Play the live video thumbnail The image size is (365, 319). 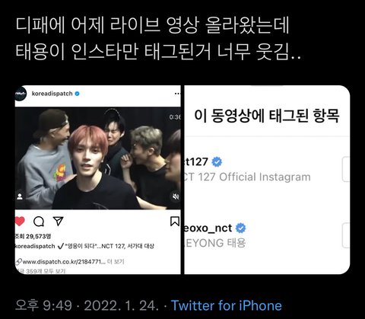[97, 158]
